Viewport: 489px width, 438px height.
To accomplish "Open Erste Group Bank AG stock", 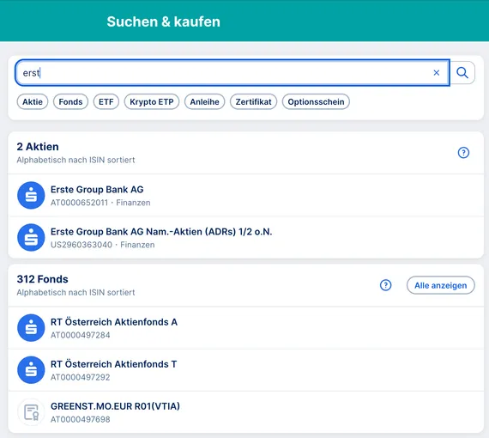I will (245, 196).
